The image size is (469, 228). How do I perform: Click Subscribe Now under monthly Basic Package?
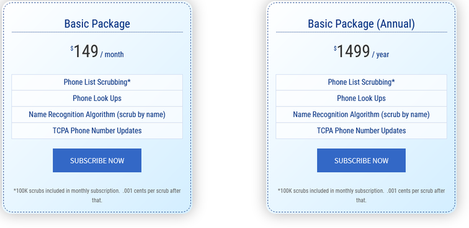[97, 160]
